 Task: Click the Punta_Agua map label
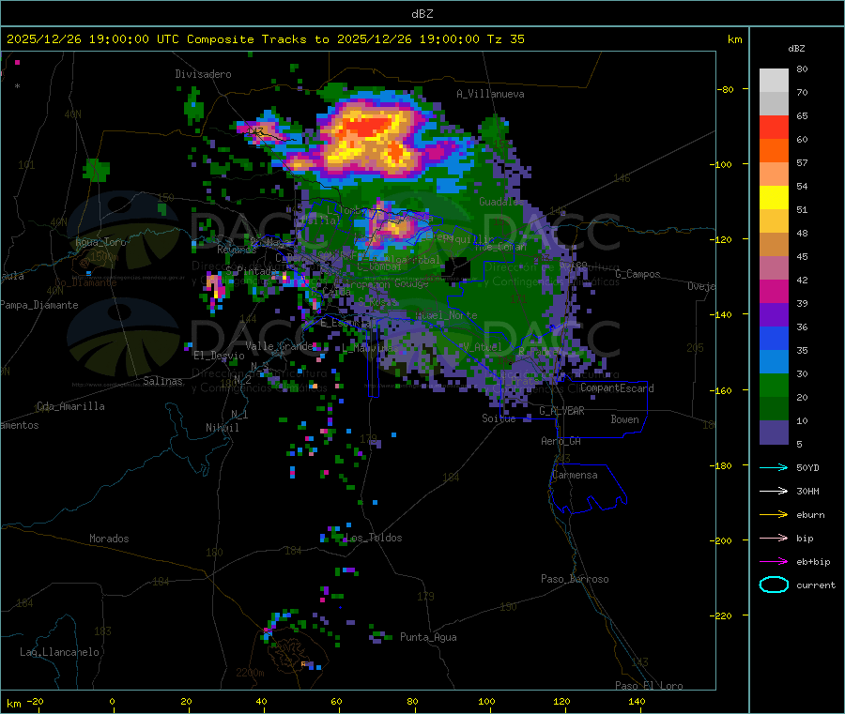pos(428,637)
